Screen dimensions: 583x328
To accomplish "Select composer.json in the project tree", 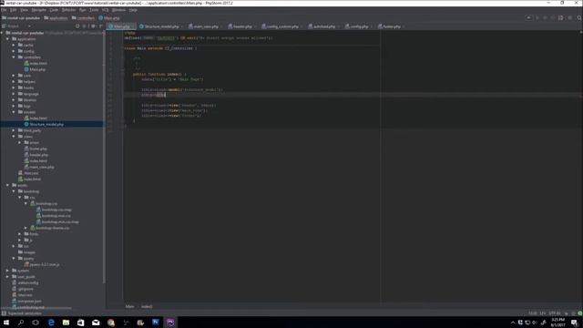I will tap(26, 302).
